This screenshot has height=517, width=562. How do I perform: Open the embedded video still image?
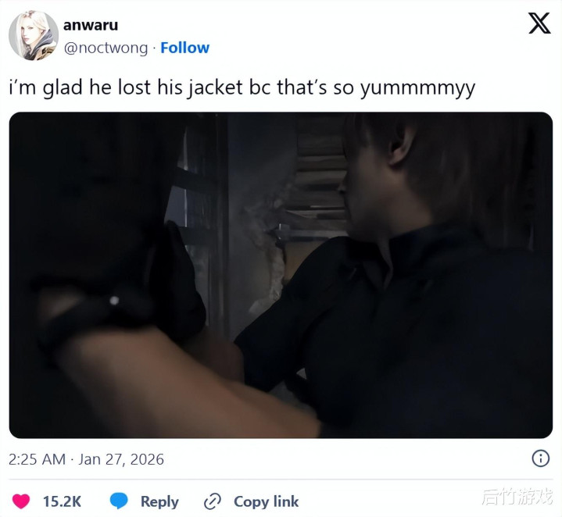281,275
